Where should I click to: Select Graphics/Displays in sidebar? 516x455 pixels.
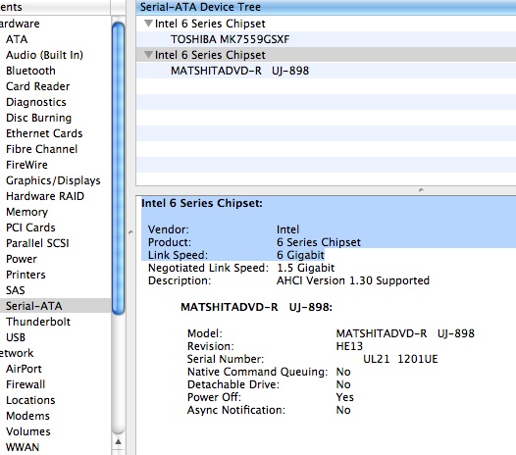[x=53, y=180]
